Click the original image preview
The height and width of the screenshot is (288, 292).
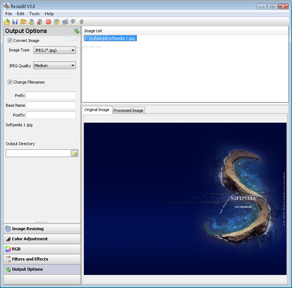[185, 199]
